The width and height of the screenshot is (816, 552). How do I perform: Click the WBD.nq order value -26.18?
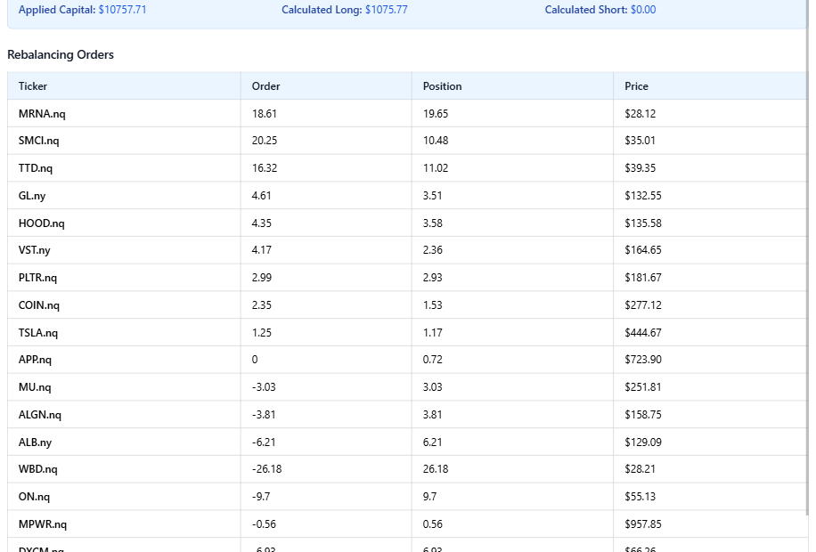tap(266, 469)
